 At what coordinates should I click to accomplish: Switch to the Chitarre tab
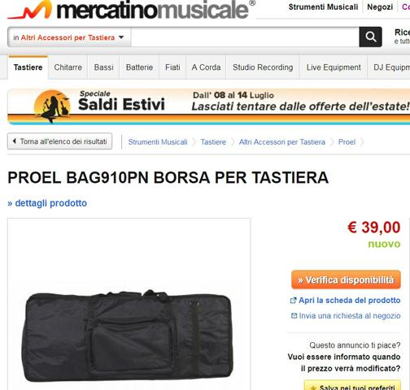point(68,67)
